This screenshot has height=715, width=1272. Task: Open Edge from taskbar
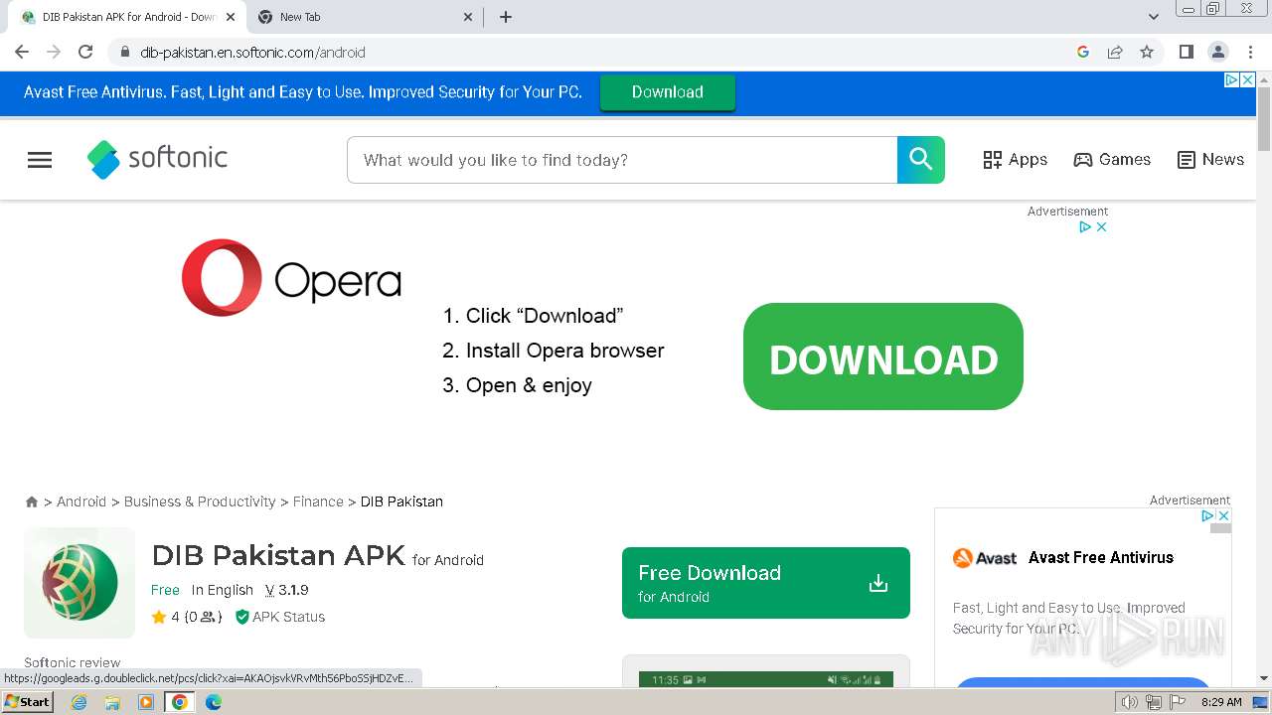point(214,702)
